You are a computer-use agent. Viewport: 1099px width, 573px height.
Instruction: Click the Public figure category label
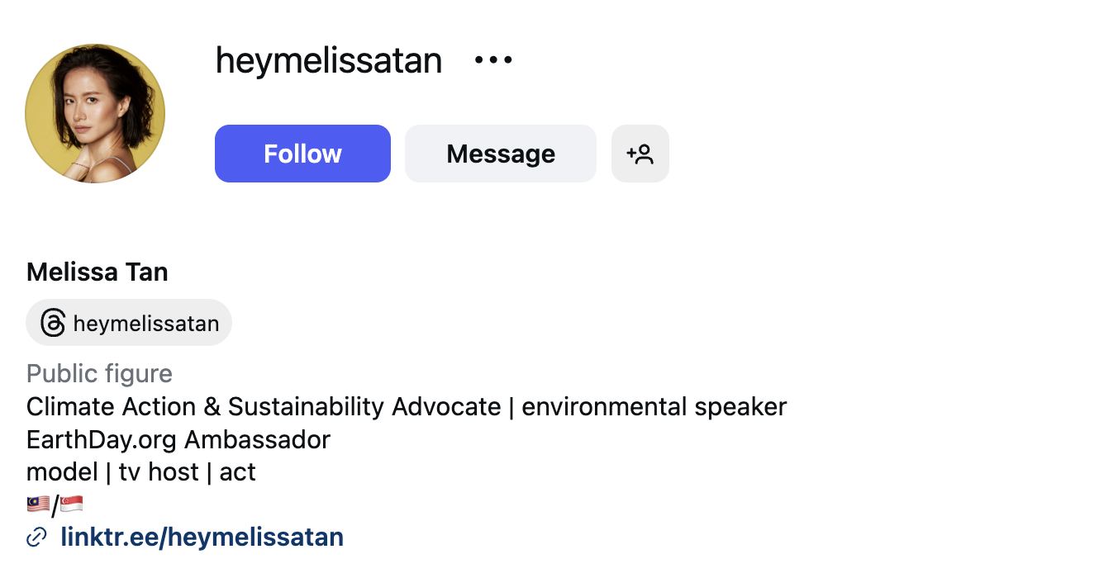99,373
